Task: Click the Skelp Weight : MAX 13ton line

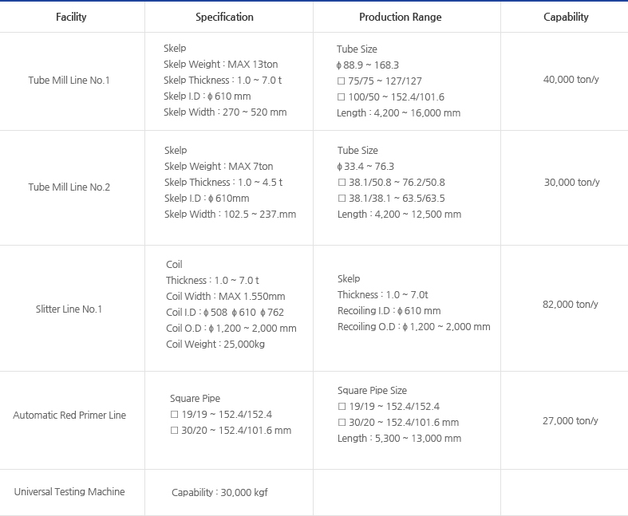Action: [x=220, y=65]
